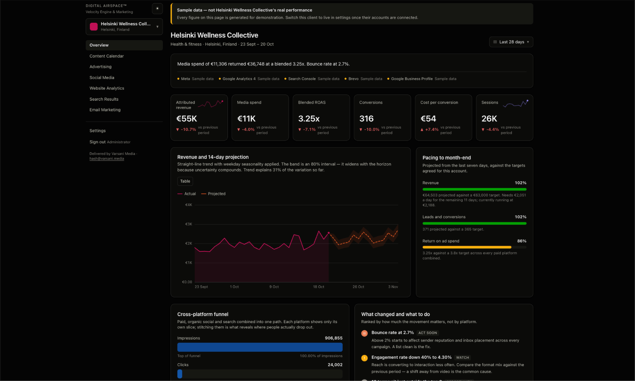The image size is (635, 381).
Task: Click the Digital Airspace brand title
Action: [106, 6]
